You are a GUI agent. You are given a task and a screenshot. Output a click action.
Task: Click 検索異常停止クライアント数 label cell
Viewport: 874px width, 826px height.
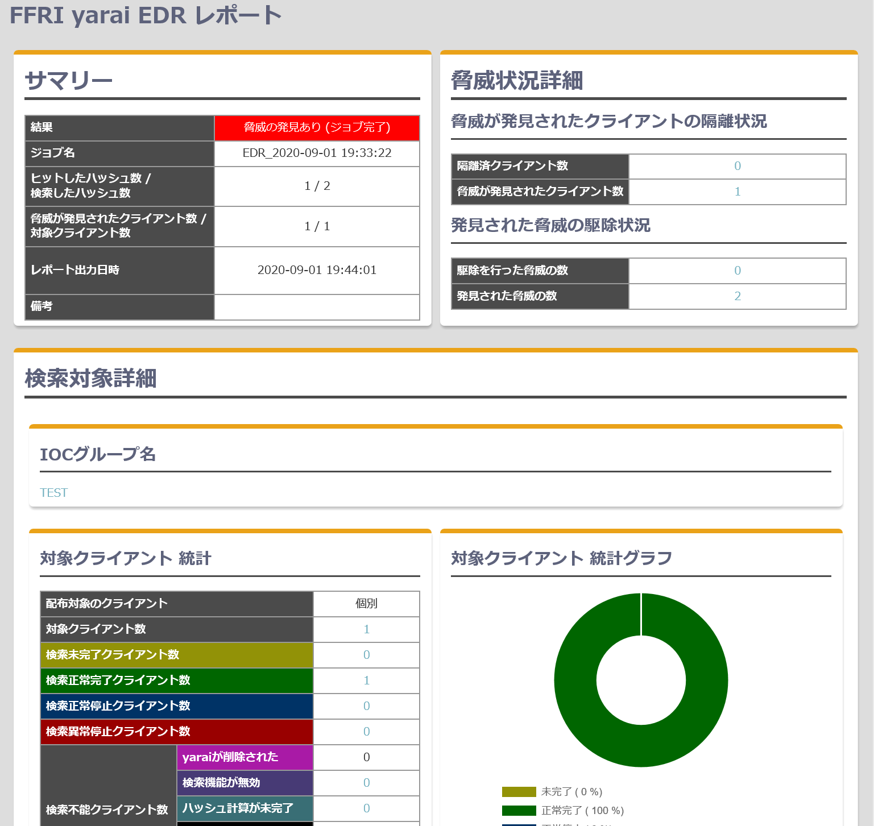177,732
